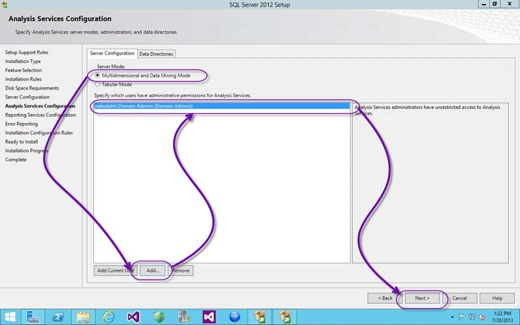Open the taskbar clock showing 1:22 PM
The image size is (520, 325).
[502, 317]
